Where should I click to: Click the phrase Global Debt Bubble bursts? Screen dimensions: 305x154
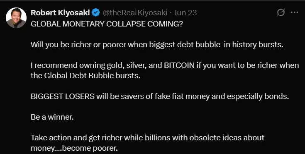tap(92, 75)
